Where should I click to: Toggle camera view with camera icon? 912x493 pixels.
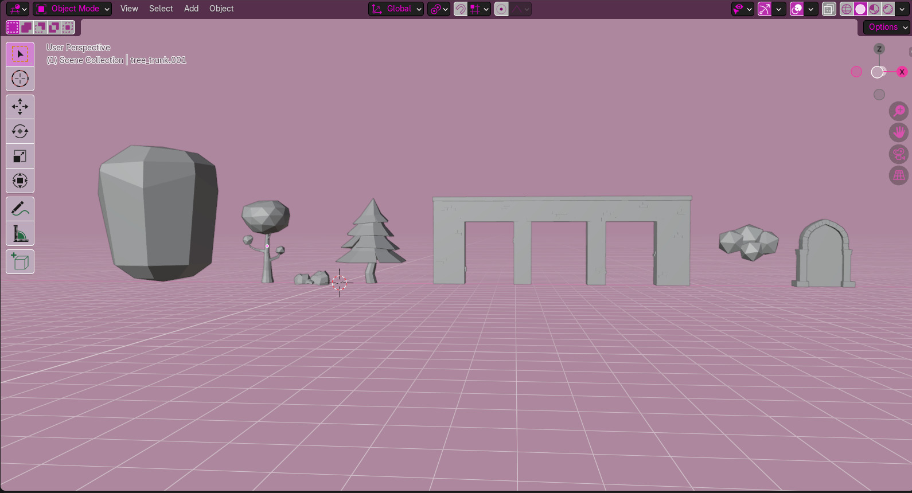pyautogui.click(x=899, y=154)
